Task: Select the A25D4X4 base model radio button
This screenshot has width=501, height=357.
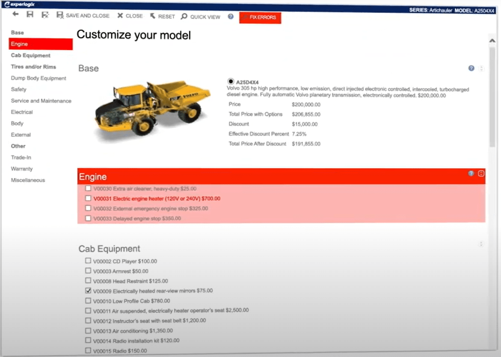Action: pyautogui.click(x=230, y=81)
